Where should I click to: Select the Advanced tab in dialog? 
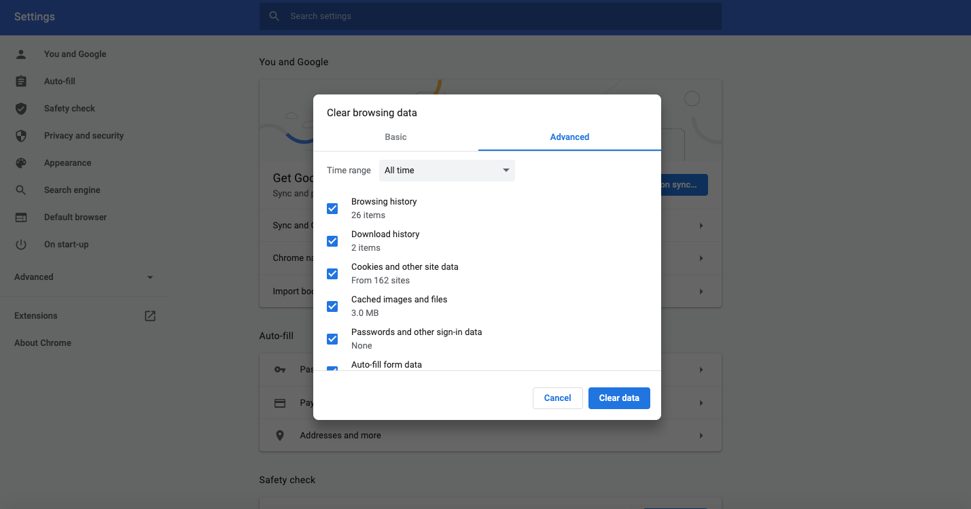[569, 137]
